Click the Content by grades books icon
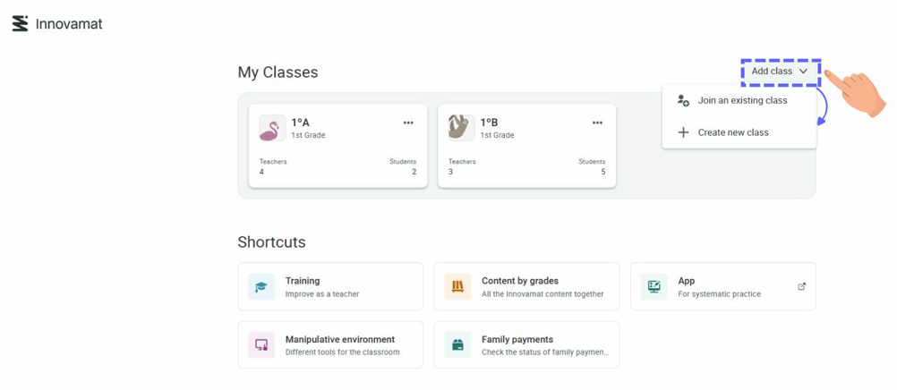The height and width of the screenshot is (390, 897). pyautogui.click(x=457, y=287)
